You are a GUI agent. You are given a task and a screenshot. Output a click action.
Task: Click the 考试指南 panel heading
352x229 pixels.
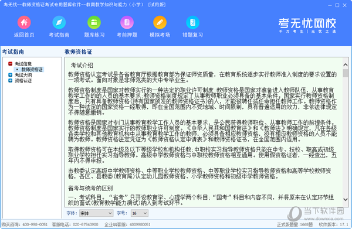coord(13,52)
